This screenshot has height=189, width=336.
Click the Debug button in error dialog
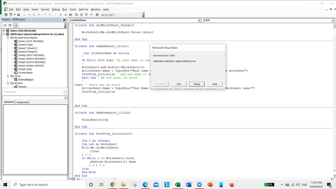point(197,84)
